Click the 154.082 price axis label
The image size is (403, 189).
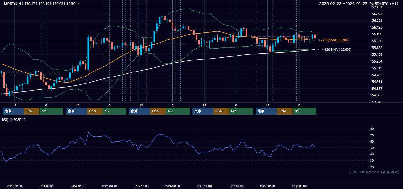point(376,95)
